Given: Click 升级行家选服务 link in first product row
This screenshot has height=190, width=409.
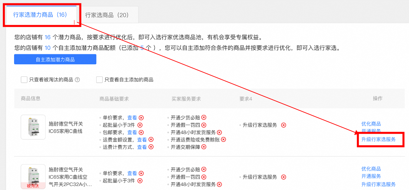Looking at the screenshot, I should point(378,139).
